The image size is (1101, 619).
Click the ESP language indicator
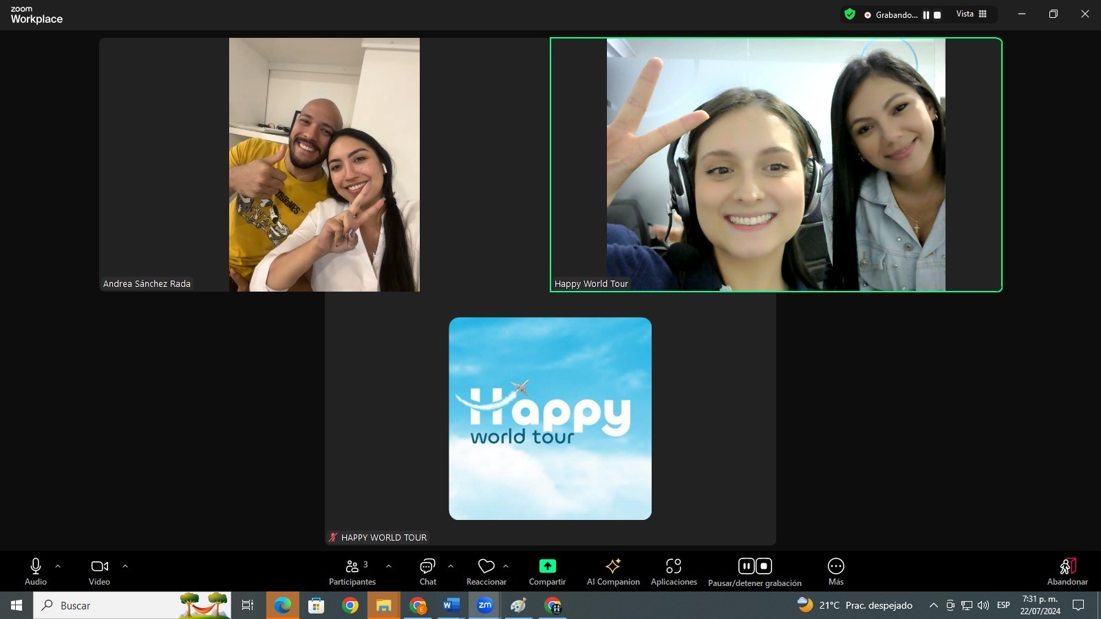click(x=1003, y=605)
